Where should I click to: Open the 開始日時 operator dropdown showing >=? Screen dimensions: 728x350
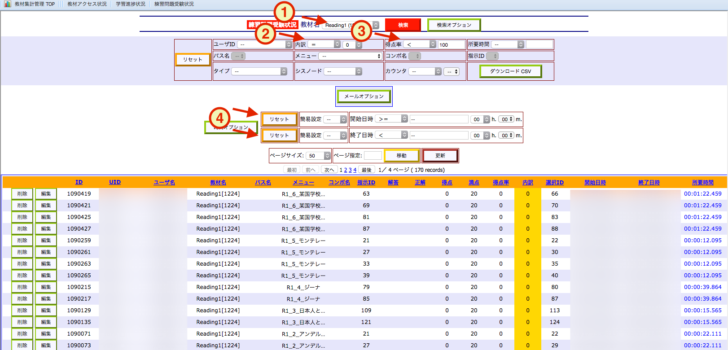click(391, 119)
